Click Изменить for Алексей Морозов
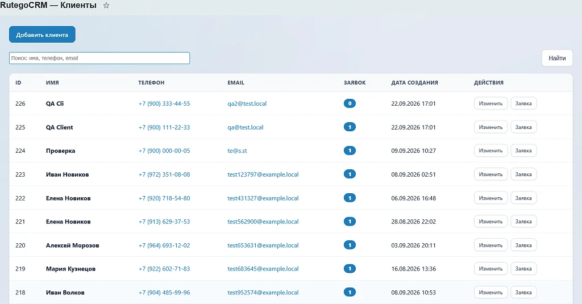582x304 pixels. (x=490, y=245)
